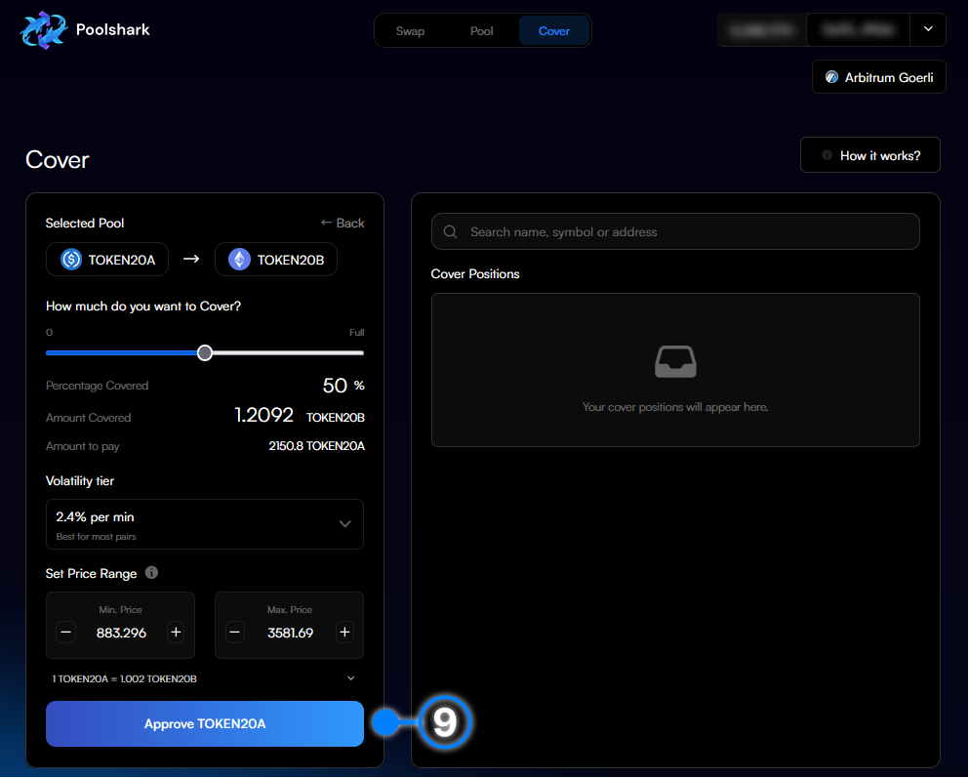The width and height of the screenshot is (969, 778).
Task: Increase Min. Price with plus button
Action: tap(176, 633)
